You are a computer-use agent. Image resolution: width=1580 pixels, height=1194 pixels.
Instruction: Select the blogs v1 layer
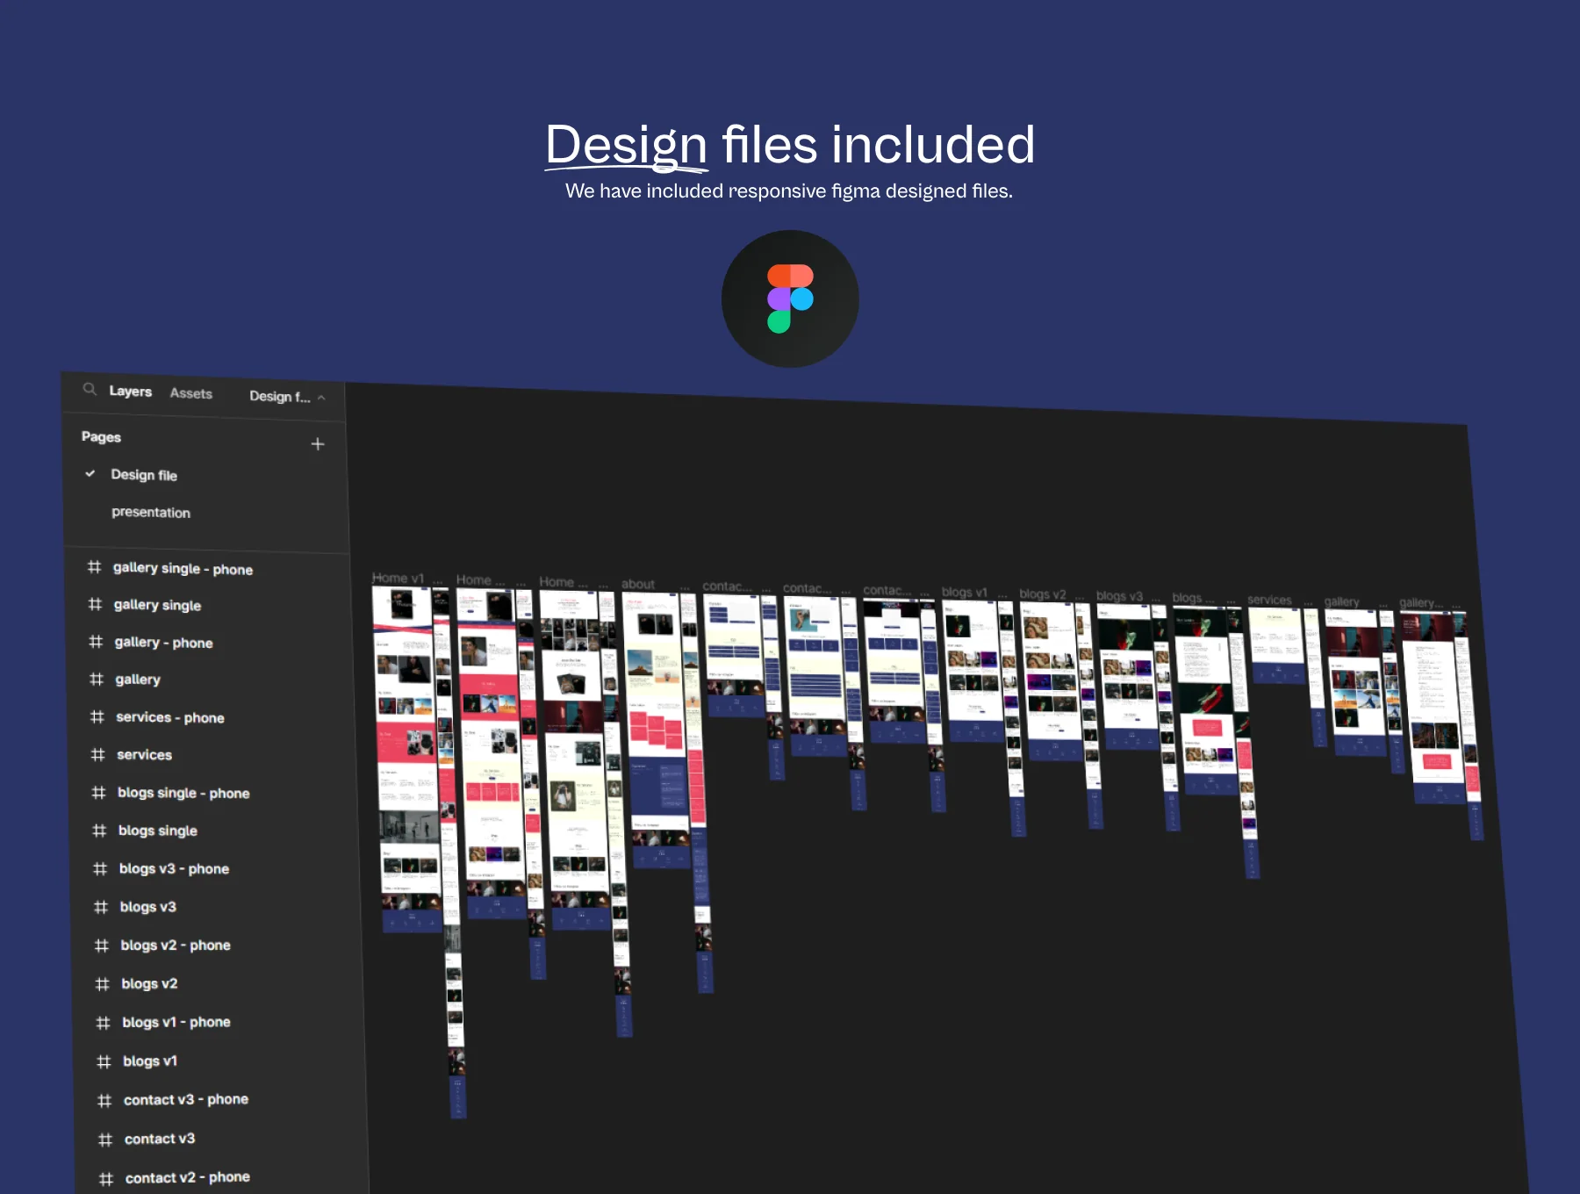point(150,1061)
